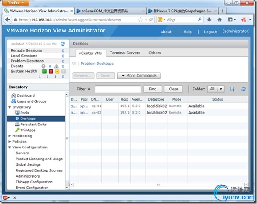Click the filter text input field
Viewport: 257px width, 204px height.
point(118,89)
